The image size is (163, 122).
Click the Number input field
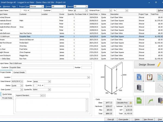87,68
